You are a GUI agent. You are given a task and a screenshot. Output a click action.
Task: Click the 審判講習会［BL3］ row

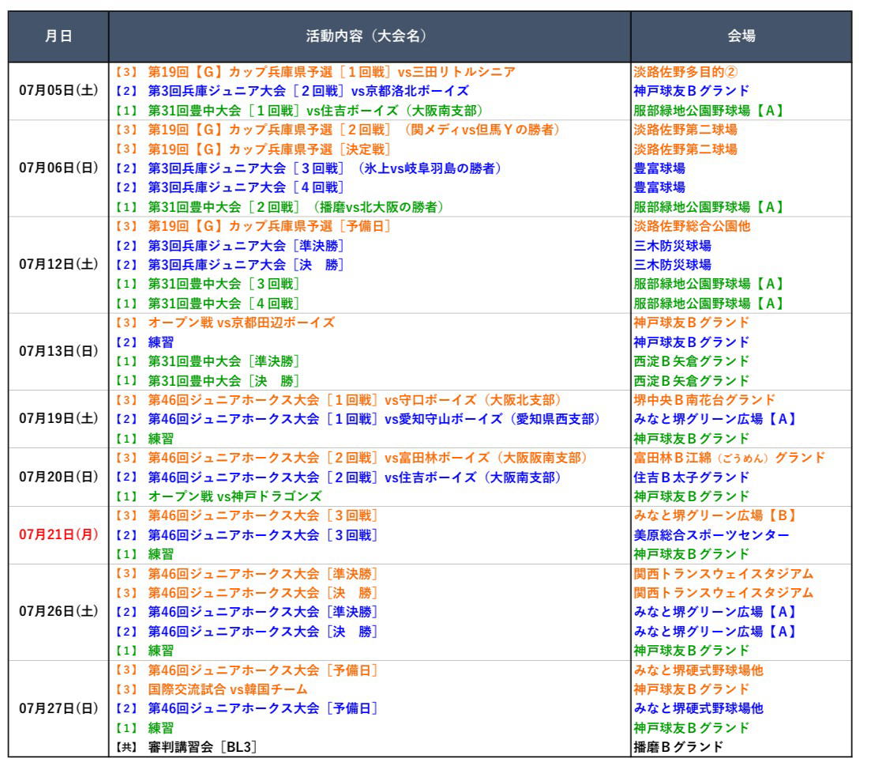coord(186,746)
